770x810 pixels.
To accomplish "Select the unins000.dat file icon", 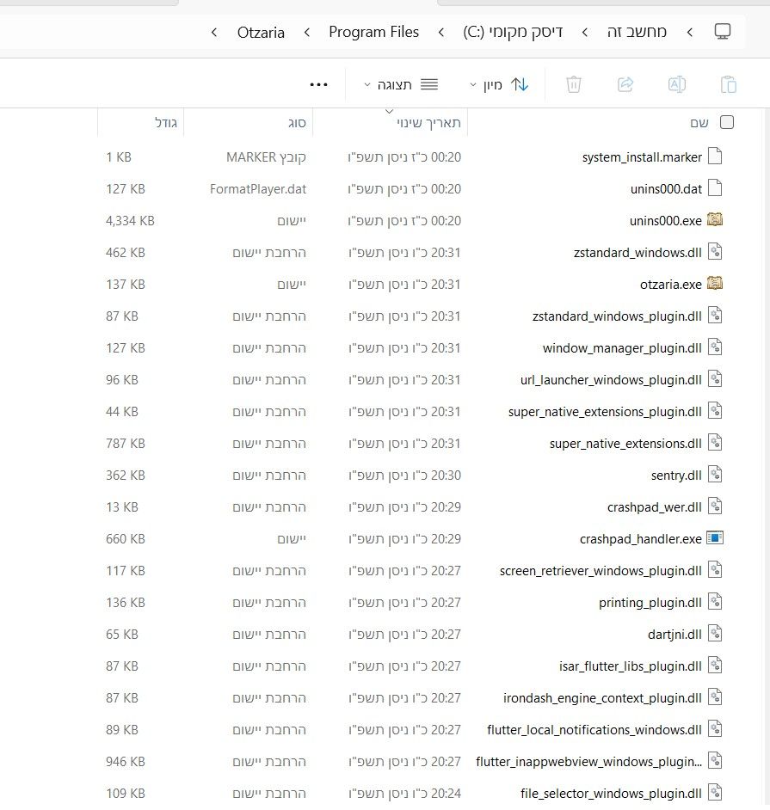I will pyautogui.click(x=715, y=188).
